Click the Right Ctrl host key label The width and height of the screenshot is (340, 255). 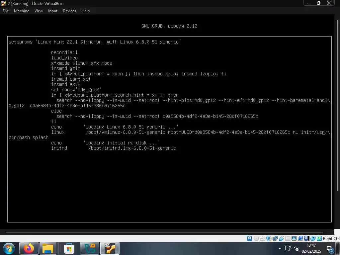331,238
